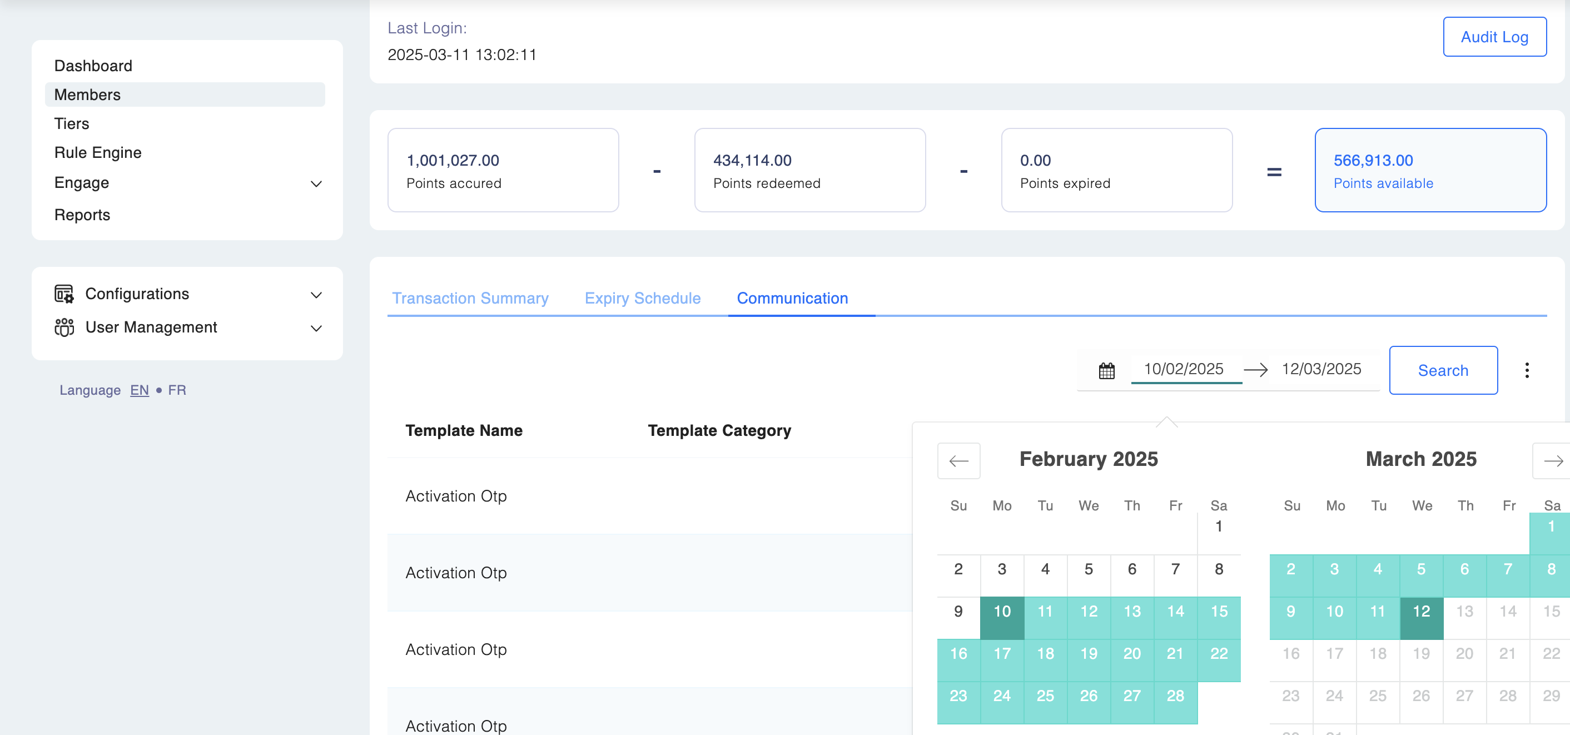Click the Configurations settings icon
Viewport: 1570px width, 735px height.
click(x=64, y=294)
